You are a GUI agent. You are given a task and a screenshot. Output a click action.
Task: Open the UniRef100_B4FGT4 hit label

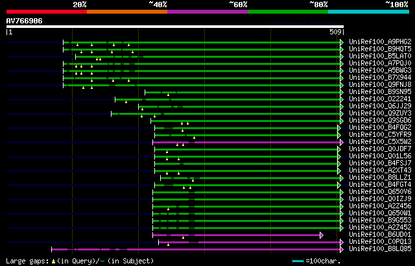[x=380, y=185]
